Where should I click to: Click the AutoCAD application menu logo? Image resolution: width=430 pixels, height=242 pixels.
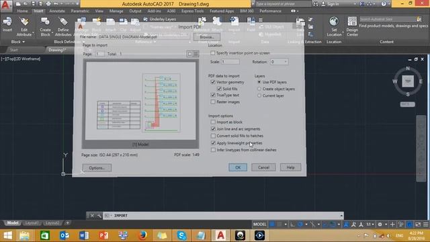(x=6, y=5)
